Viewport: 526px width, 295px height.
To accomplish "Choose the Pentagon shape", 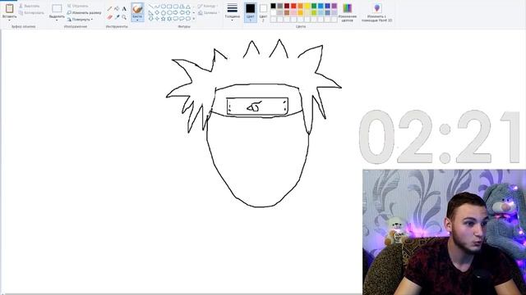I will [164, 13].
